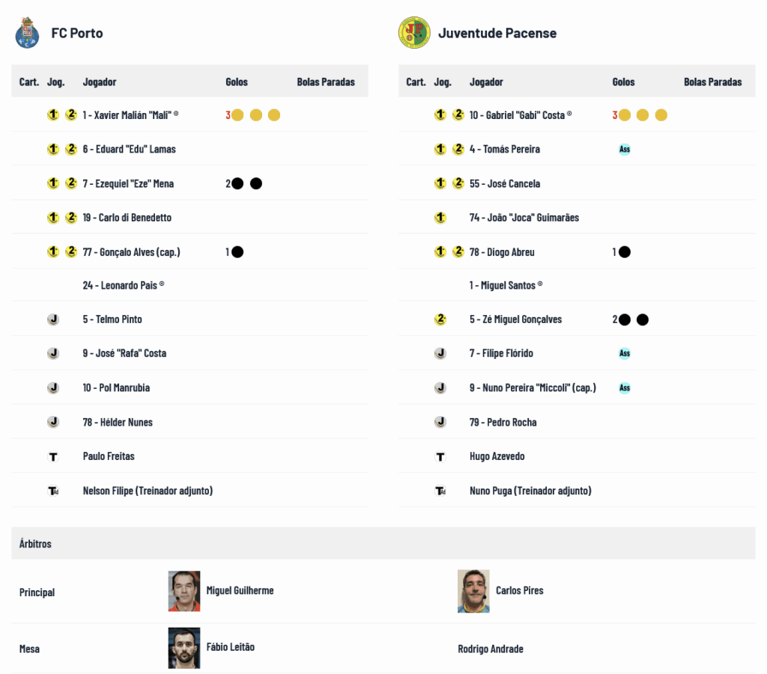Click the substitute icon beside Telmo Pinto
This screenshot has height=674, width=767.
coord(53,319)
